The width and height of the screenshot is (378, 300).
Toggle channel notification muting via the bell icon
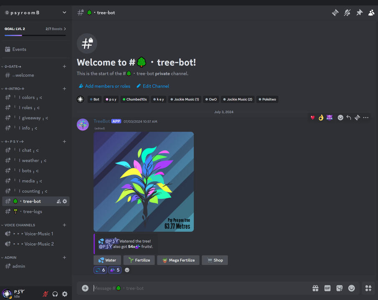click(347, 12)
